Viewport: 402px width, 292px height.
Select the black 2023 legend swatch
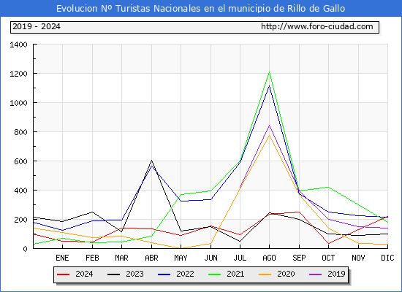[113, 274]
